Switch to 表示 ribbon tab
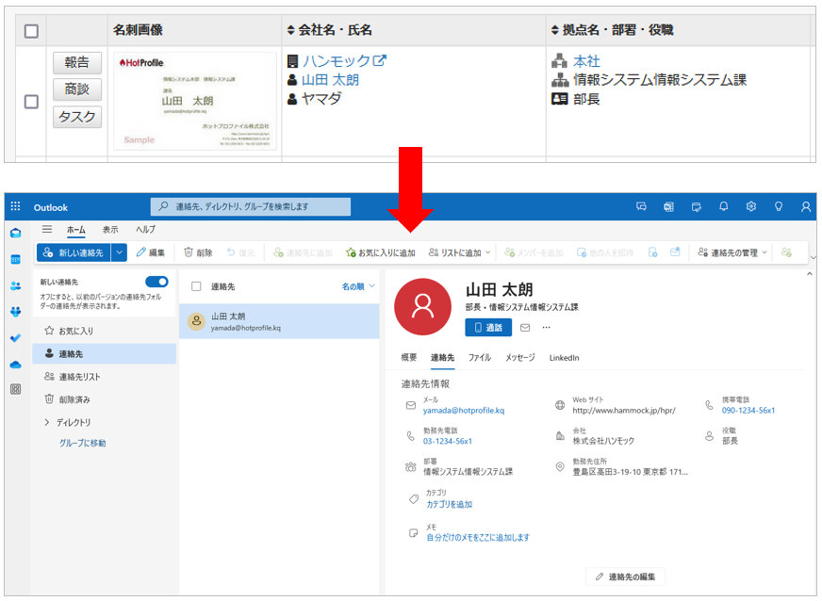 110,230
